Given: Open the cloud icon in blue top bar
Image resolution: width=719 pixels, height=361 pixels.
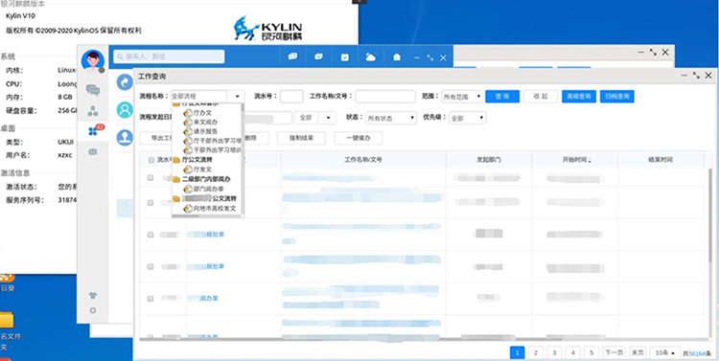Looking at the screenshot, I should click(x=370, y=57).
